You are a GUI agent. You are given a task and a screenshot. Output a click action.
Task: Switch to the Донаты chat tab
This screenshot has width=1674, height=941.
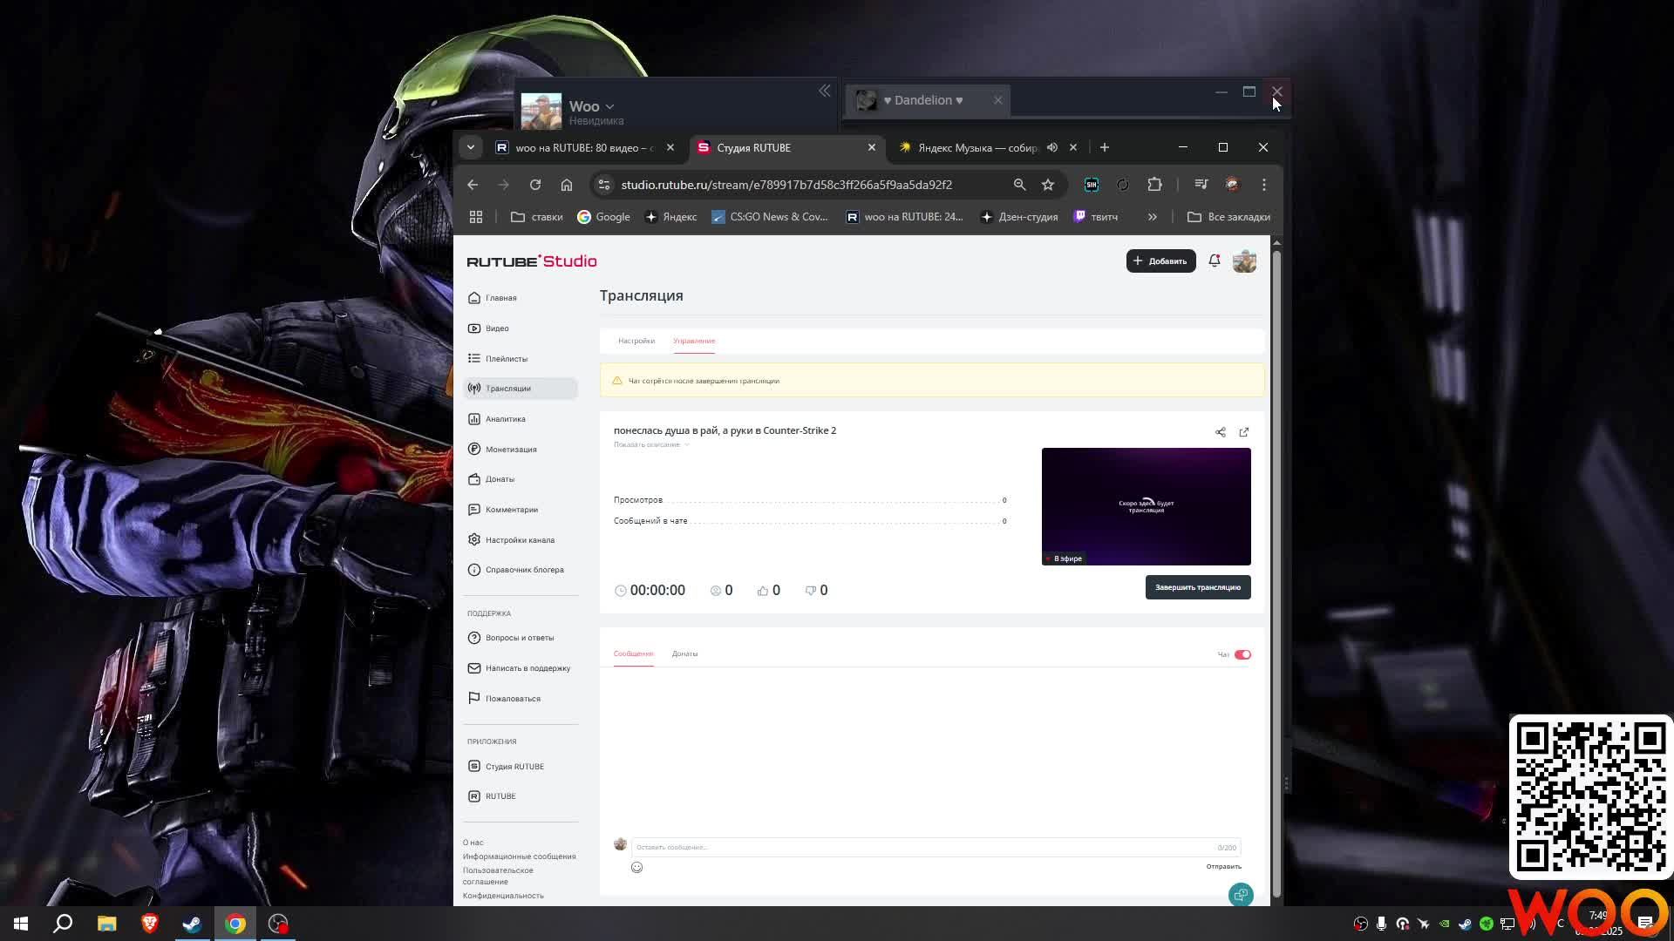coord(684,653)
